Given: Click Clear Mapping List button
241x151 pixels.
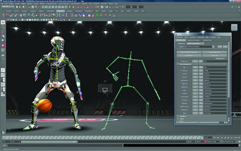Looking at the screenshot, I should pos(215,52).
